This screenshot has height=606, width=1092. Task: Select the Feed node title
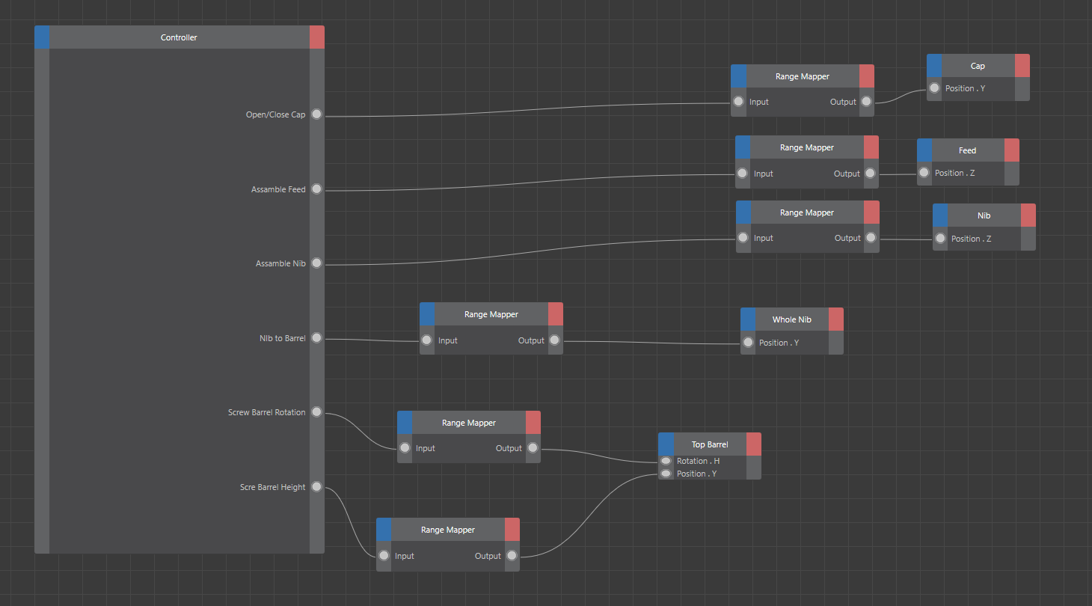click(968, 150)
